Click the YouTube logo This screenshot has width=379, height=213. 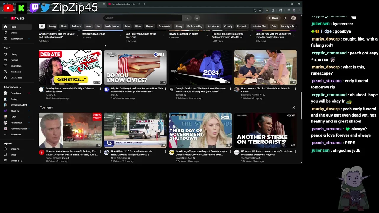click(x=18, y=18)
